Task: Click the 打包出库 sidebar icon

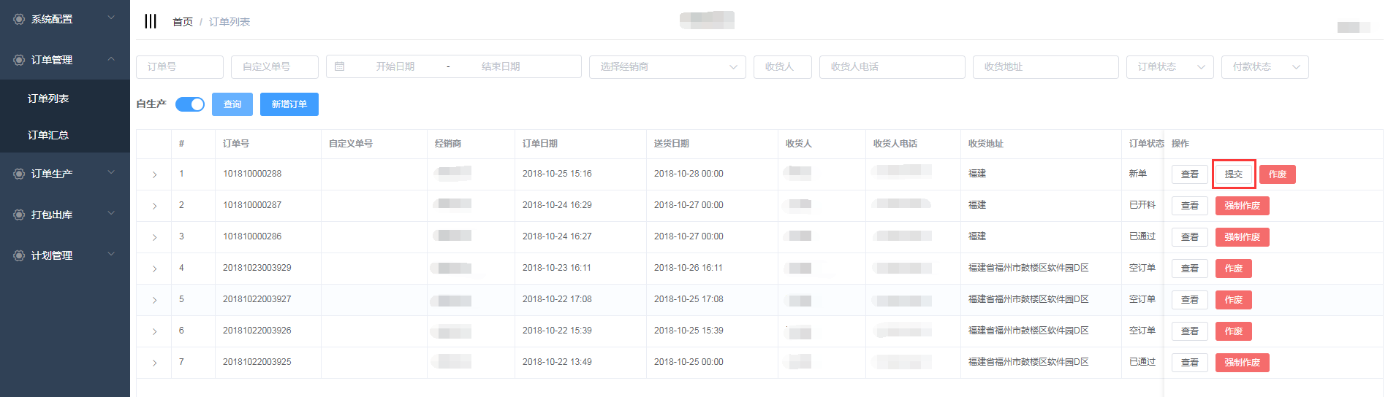Action: [19, 215]
